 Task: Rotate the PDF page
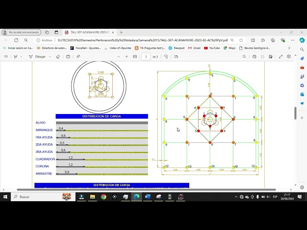(166, 57)
